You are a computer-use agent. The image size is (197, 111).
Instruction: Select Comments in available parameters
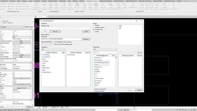98,81
